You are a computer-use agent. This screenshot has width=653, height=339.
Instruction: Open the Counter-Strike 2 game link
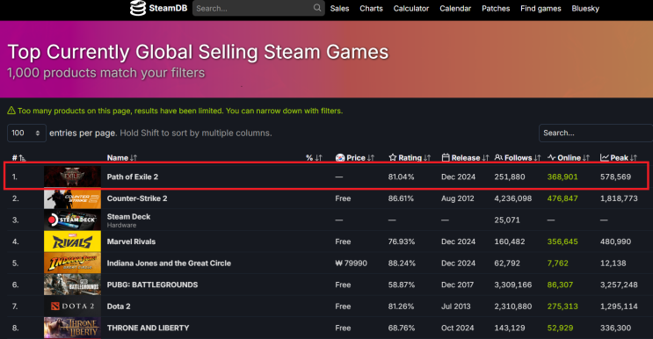click(x=137, y=198)
